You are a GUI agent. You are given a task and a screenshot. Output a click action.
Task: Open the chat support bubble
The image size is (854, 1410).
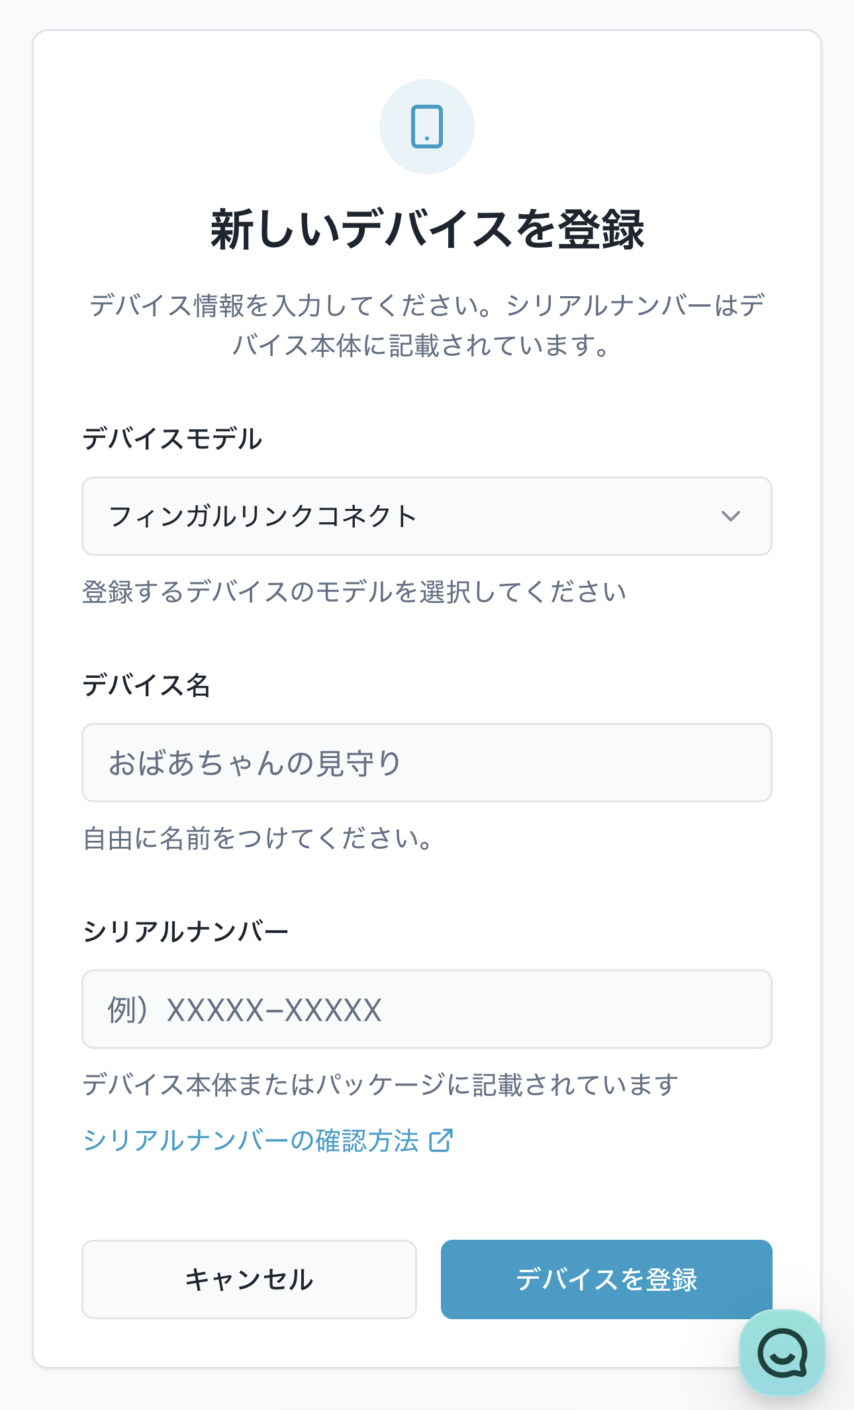(x=782, y=1352)
